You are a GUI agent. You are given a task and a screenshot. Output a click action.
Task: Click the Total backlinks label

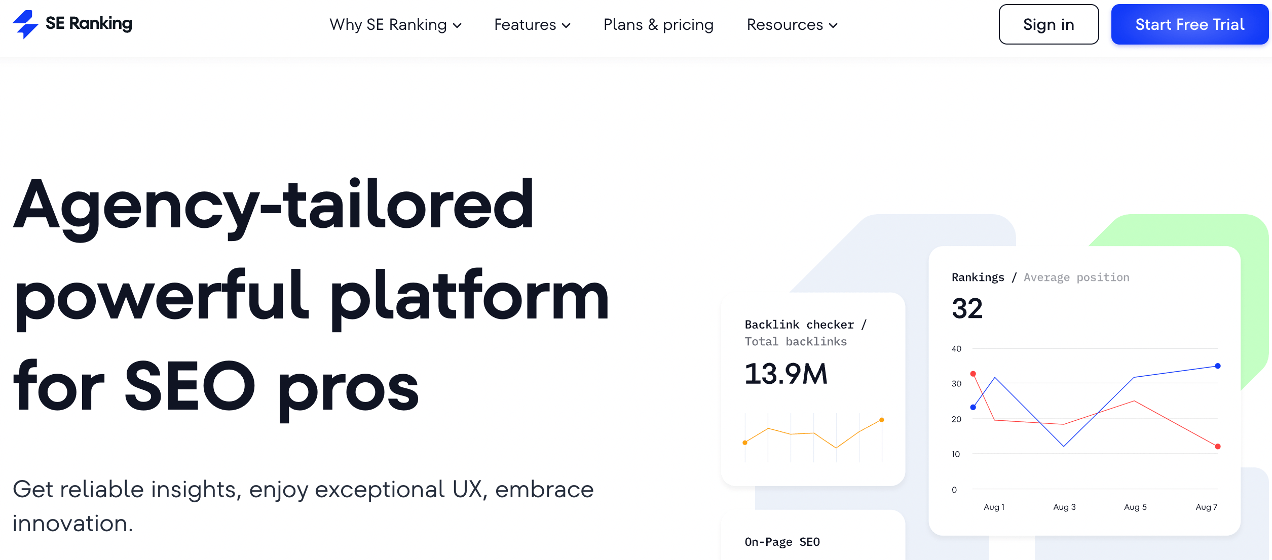click(796, 341)
